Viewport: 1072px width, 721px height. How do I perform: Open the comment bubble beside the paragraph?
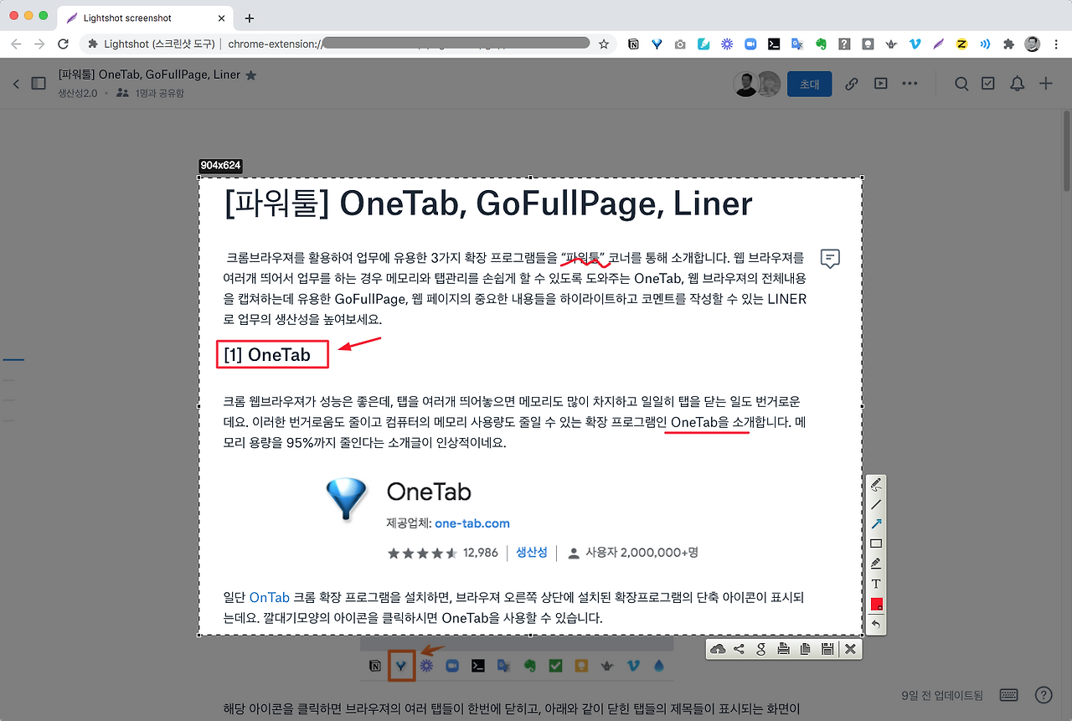(x=830, y=258)
